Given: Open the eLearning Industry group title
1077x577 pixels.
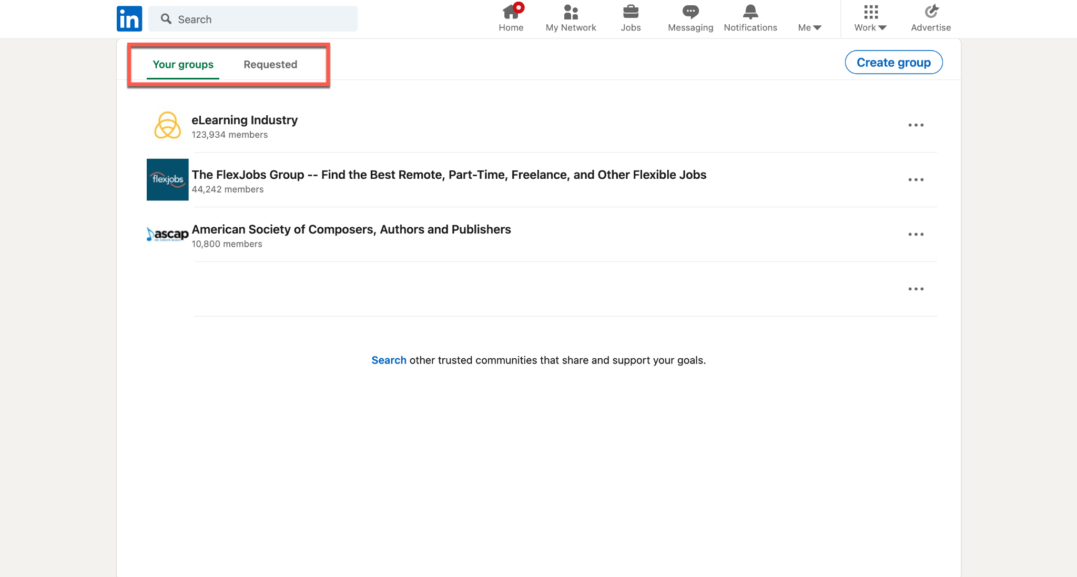Looking at the screenshot, I should (245, 120).
